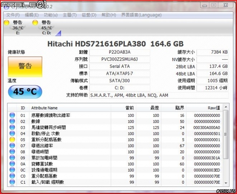Click the power-on hours 12314 小時

[213, 88]
